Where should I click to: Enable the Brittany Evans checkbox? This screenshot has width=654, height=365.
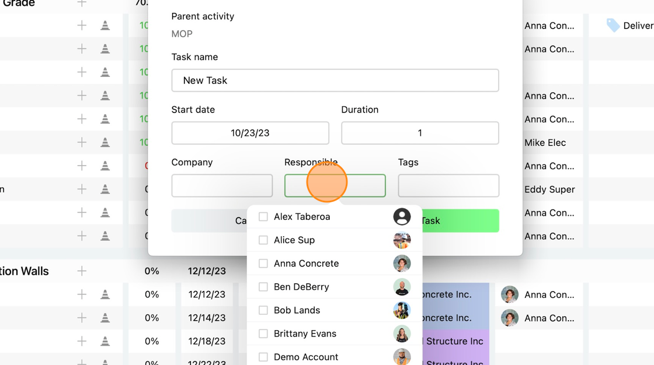pyautogui.click(x=263, y=334)
